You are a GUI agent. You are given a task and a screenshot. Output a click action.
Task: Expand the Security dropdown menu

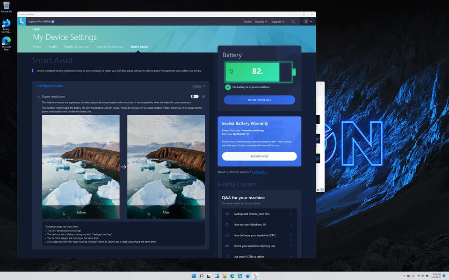[261, 22]
